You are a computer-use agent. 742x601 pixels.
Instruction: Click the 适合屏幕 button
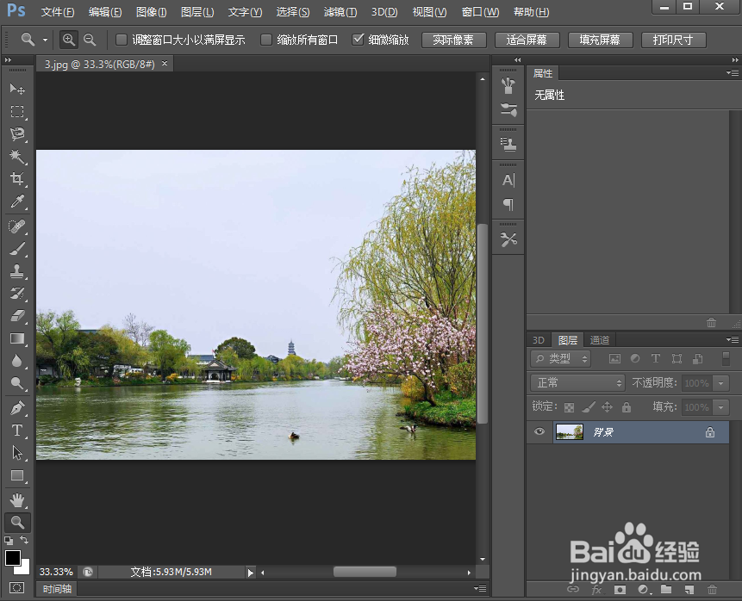point(527,40)
